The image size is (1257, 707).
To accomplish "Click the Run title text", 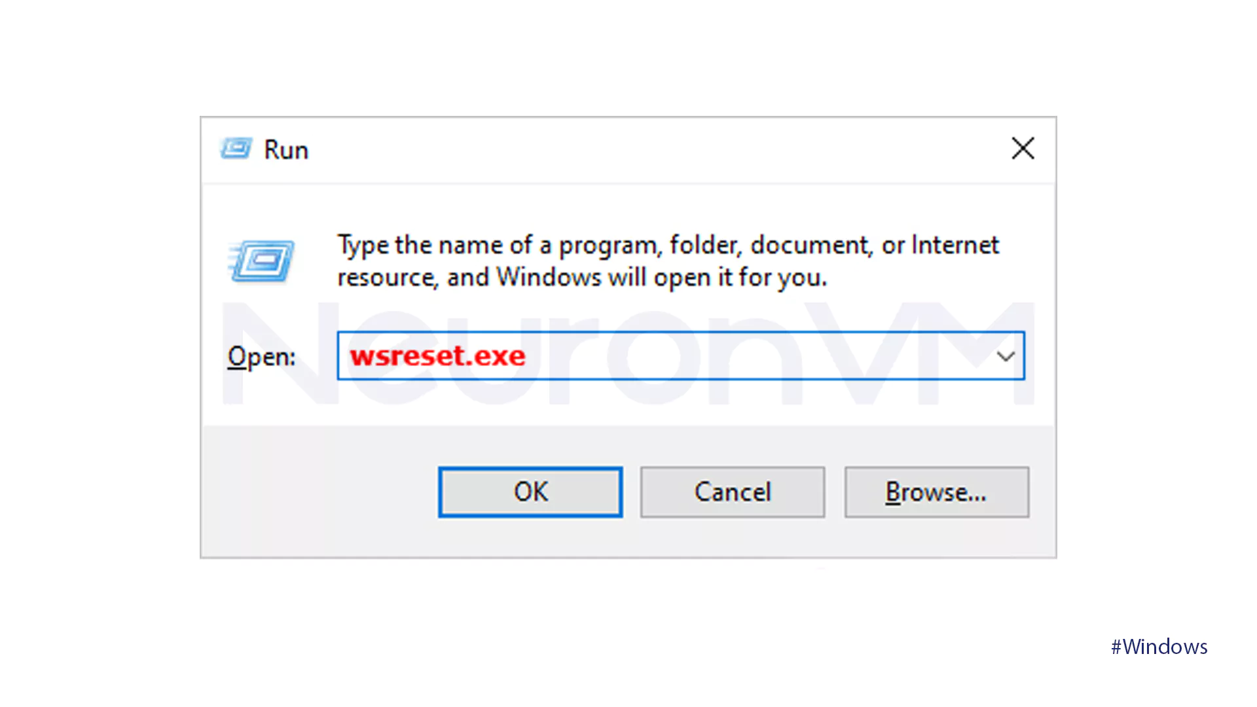I will click(x=285, y=150).
